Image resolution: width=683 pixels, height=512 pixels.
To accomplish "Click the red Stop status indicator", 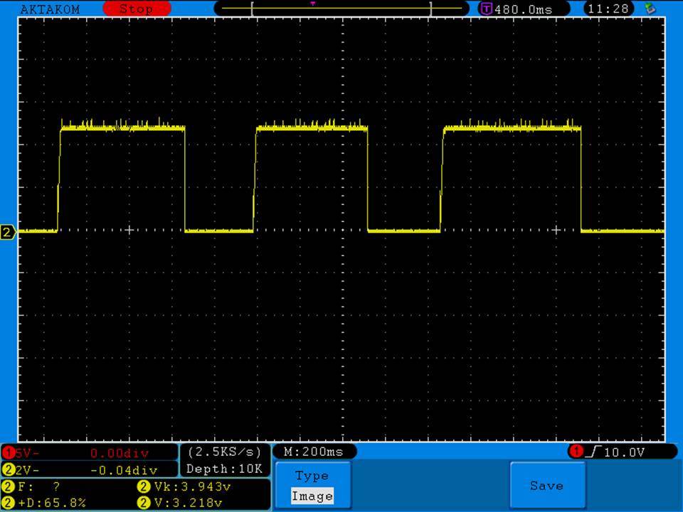I will click(136, 9).
